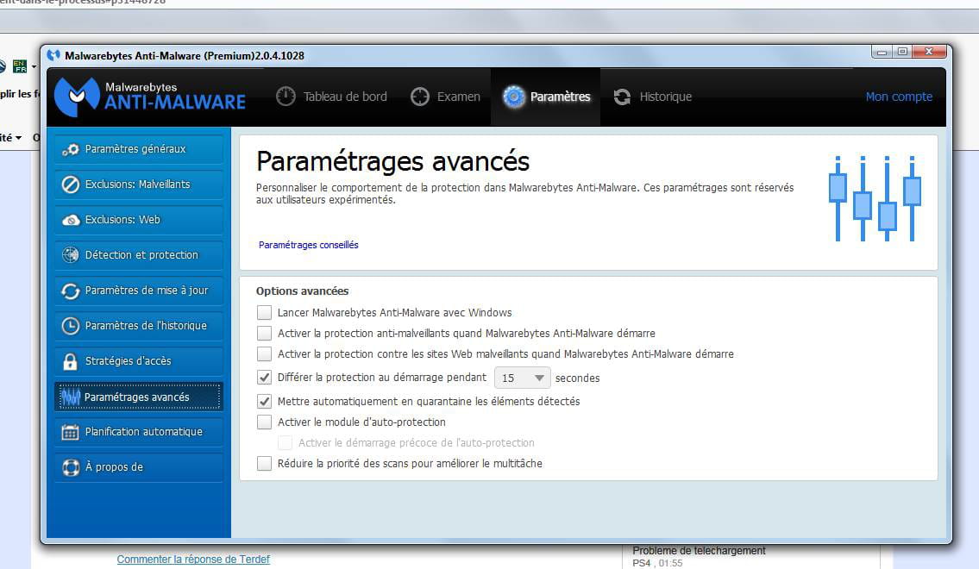The height and width of the screenshot is (569, 979).
Task: Click the Paramètres gear icon
Action: [x=514, y=97]
